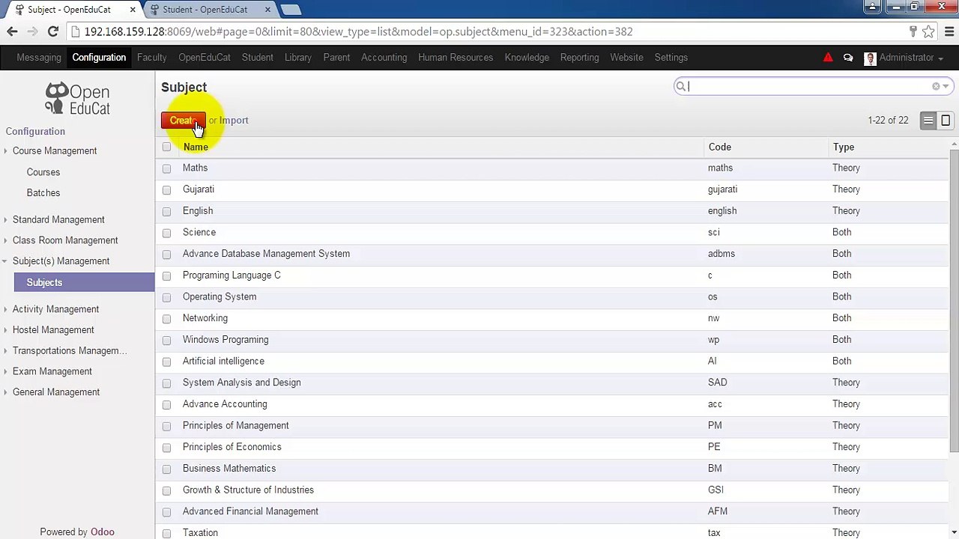Click the OpenEduCat logo
This screenshot has width=959, height=539.
77,100
